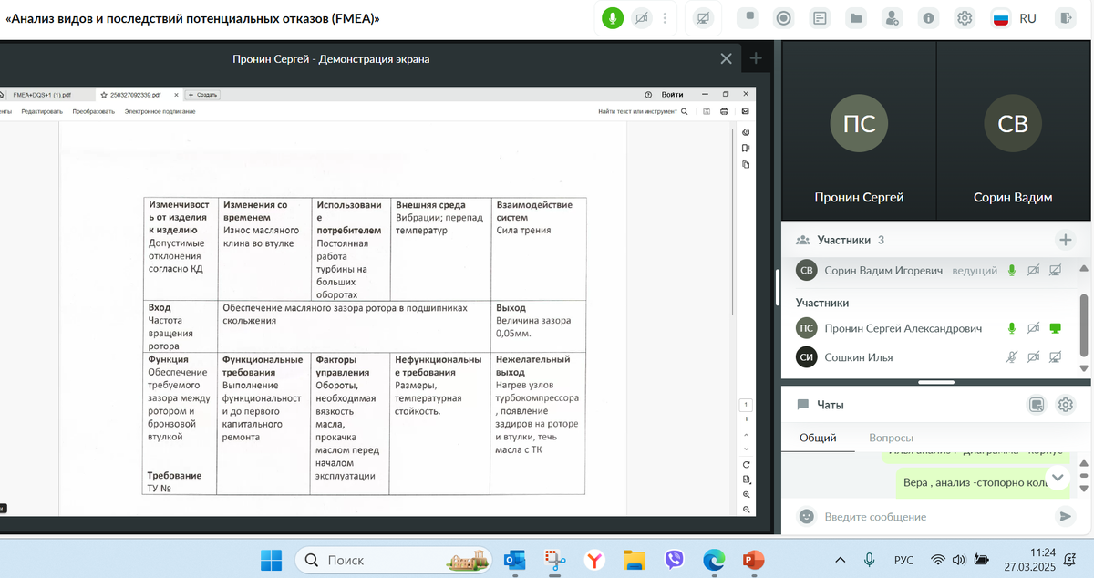Screen dimensions: 1094x578
Task: Open the bookmarks icon in PDF right sidebar
Action: tap(746, 148)
